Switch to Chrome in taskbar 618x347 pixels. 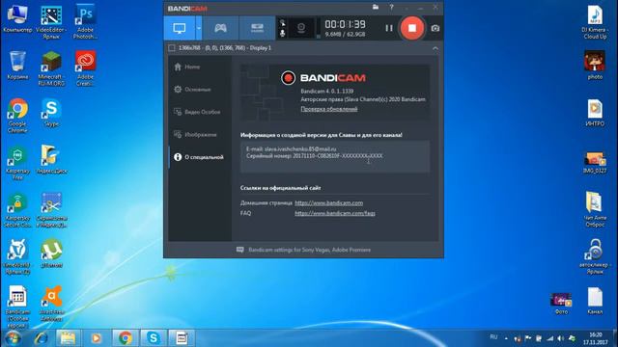pos(125,338)
